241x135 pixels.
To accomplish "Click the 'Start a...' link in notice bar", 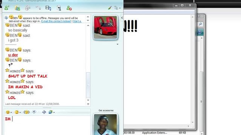I will click(77, 21).
